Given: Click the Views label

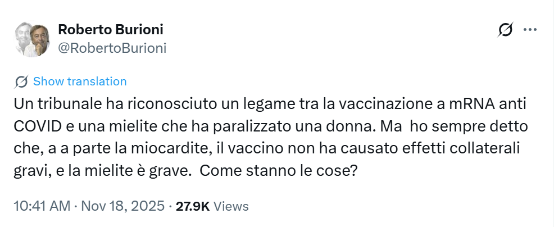Looking at the screenshot, I should coord(231,206).
